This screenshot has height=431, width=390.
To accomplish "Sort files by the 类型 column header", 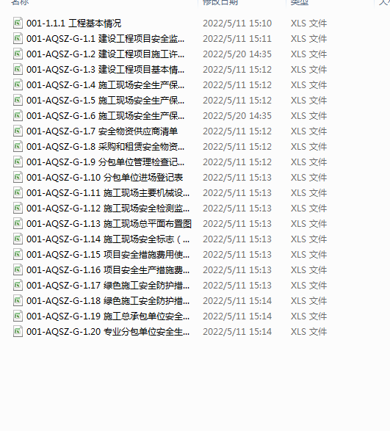I will click(300, 2).
